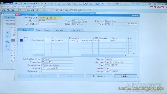Open the File menu
The height and width of the screenshot is (94, 167).
click(3, 7)
